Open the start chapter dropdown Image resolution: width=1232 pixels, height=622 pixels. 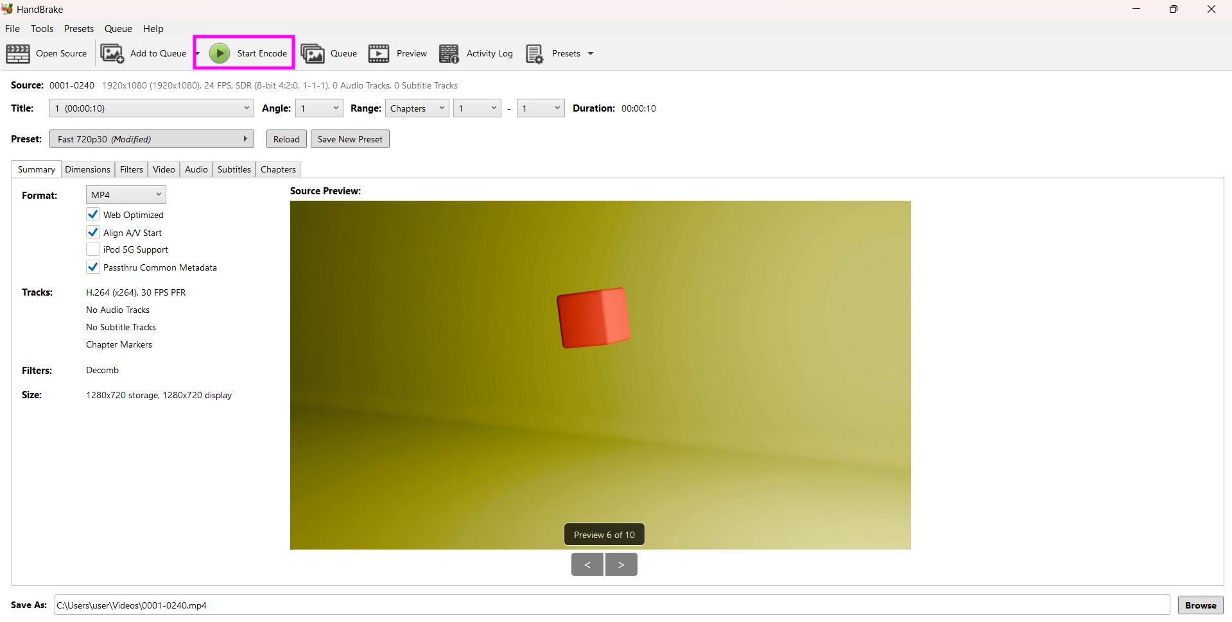pyautogui.click(x=477, y=108)
